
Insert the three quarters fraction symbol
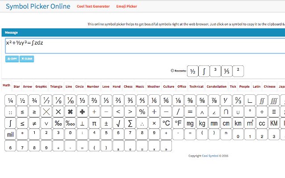click(34, 100)
